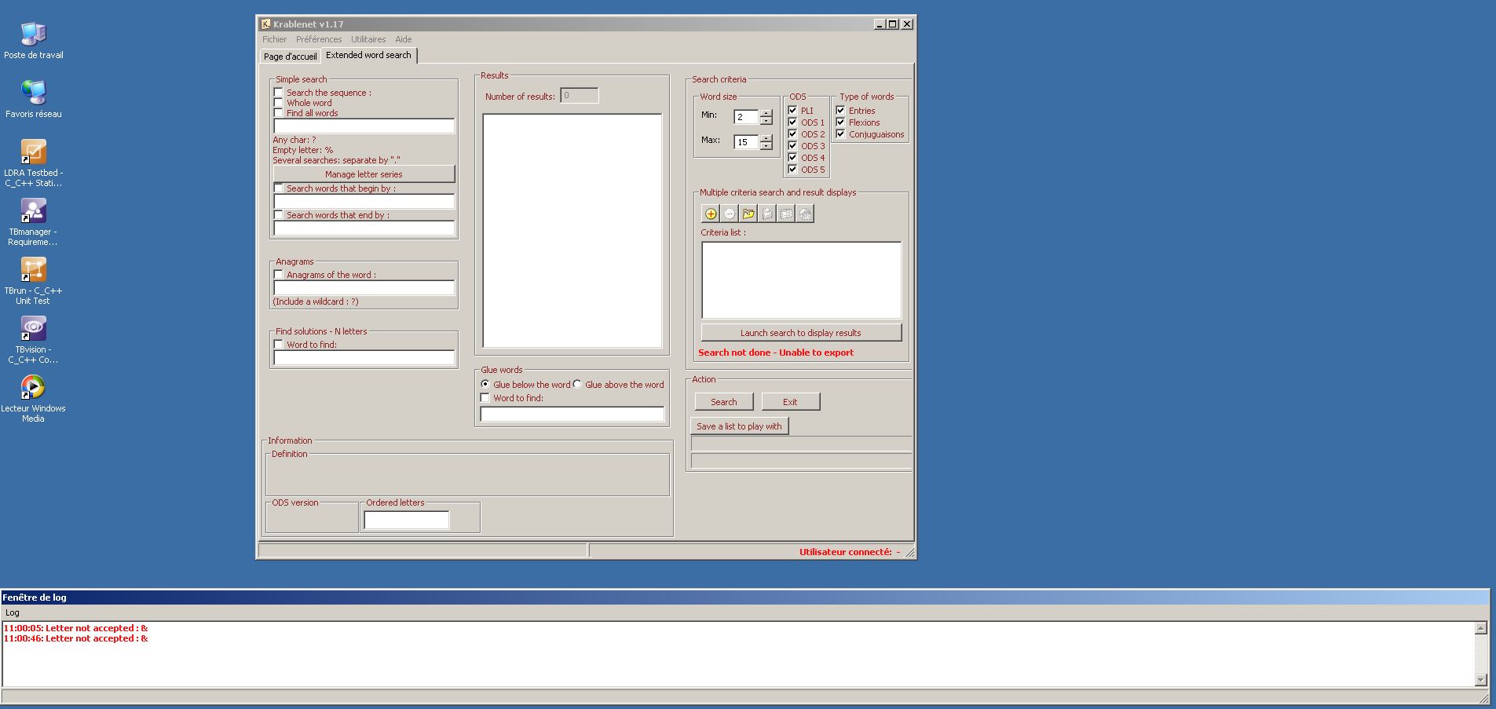Open Poste de travail desktop icon
The image size is (1496, 709).
(33, 40)
